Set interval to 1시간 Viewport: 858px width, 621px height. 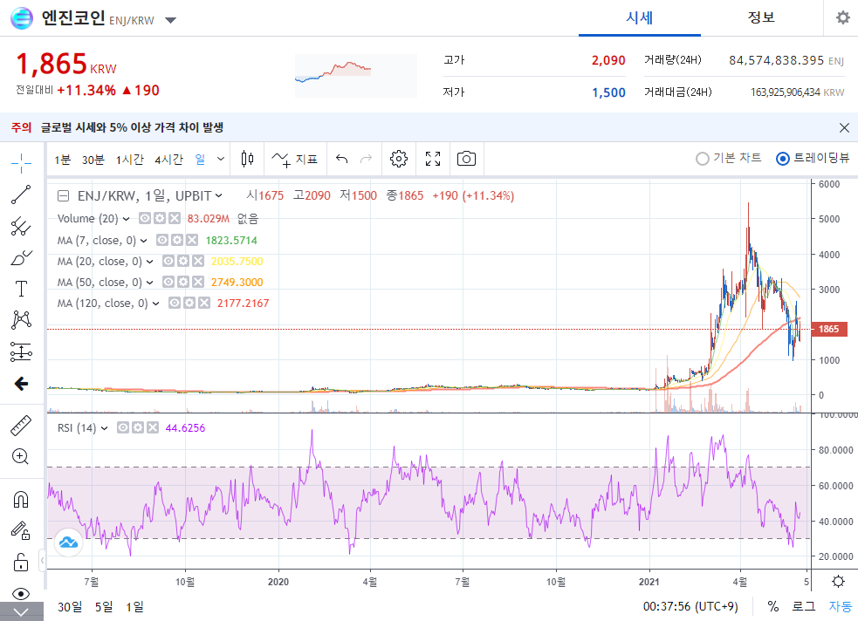pyautogui.click(x=130, y=160)
